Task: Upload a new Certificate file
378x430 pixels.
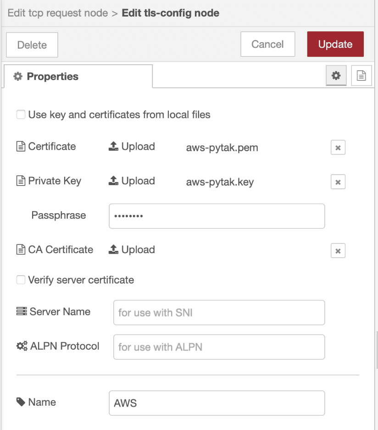Action: coord(131,146)
